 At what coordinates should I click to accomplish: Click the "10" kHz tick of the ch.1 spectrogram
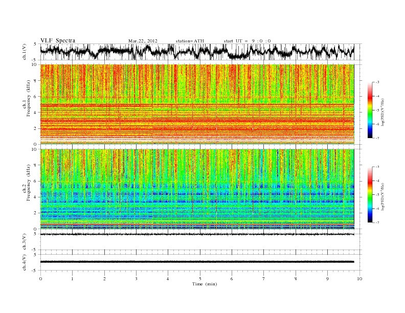click(35, 64)
